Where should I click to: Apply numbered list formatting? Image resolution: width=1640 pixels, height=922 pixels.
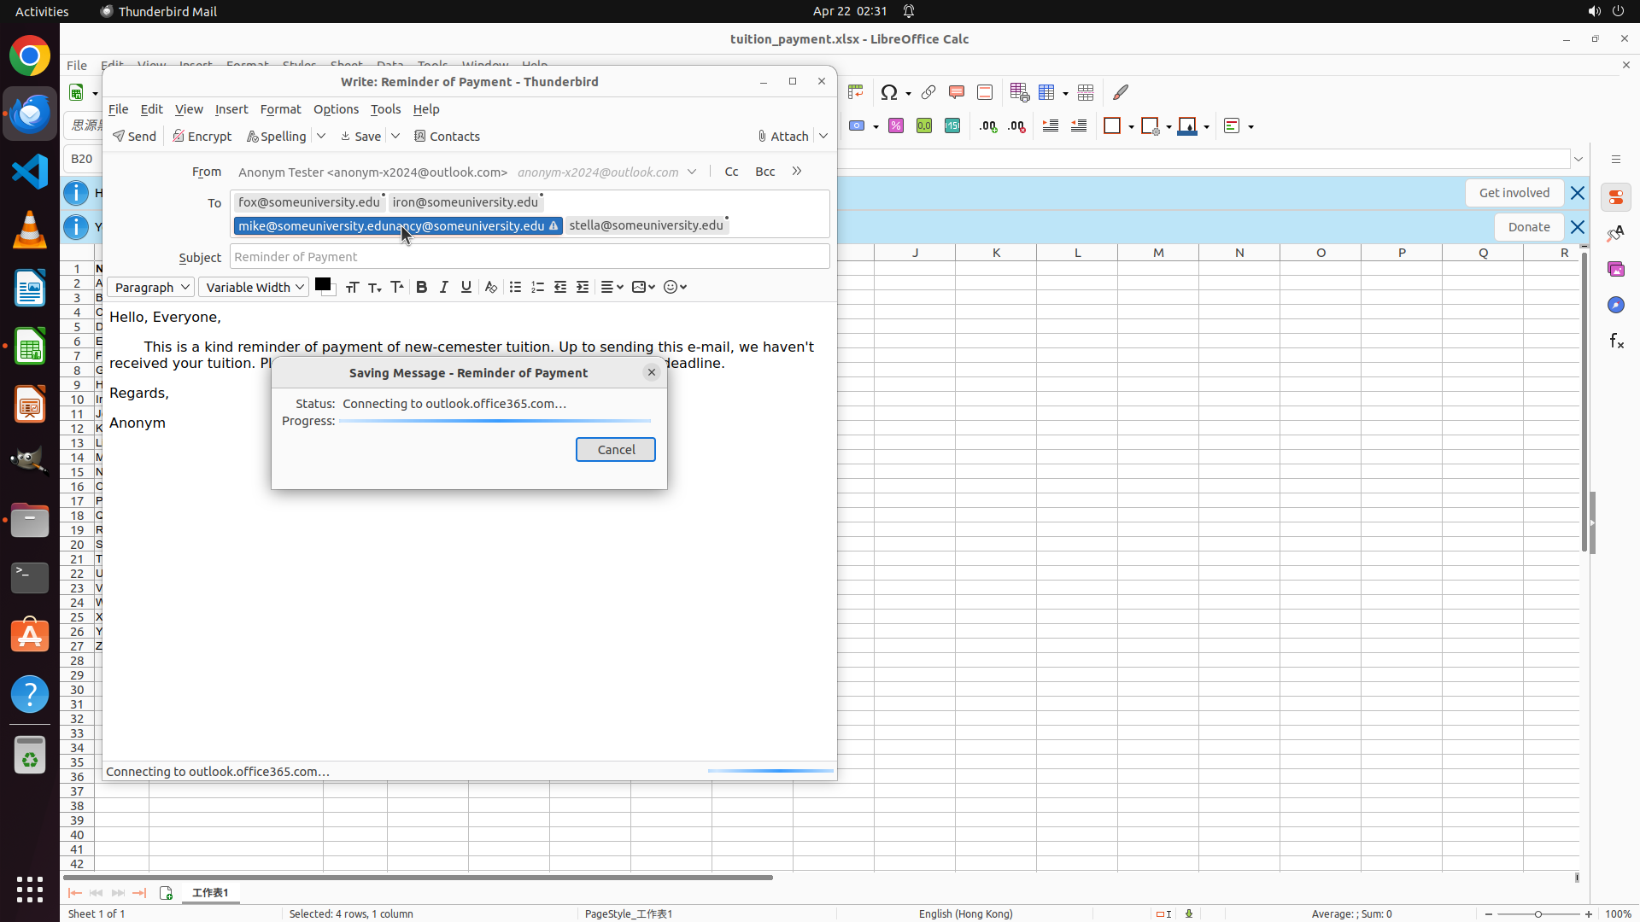pyautogui.click(x=537, y=288)
